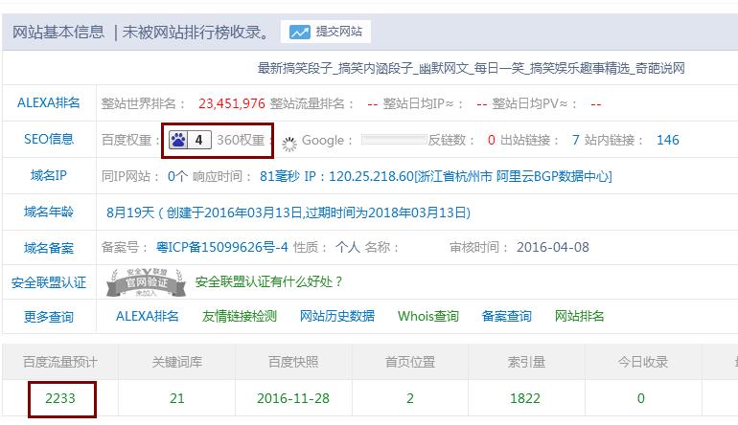The height and width of the screenshot is (425, 738).
Task: Click the 站内链接 count 146
Action: click(x=667, y=140)
